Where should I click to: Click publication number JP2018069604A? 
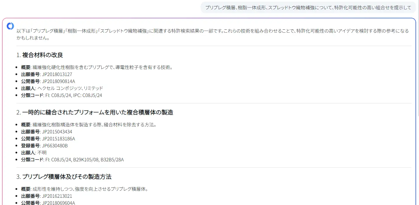point(58,203)
